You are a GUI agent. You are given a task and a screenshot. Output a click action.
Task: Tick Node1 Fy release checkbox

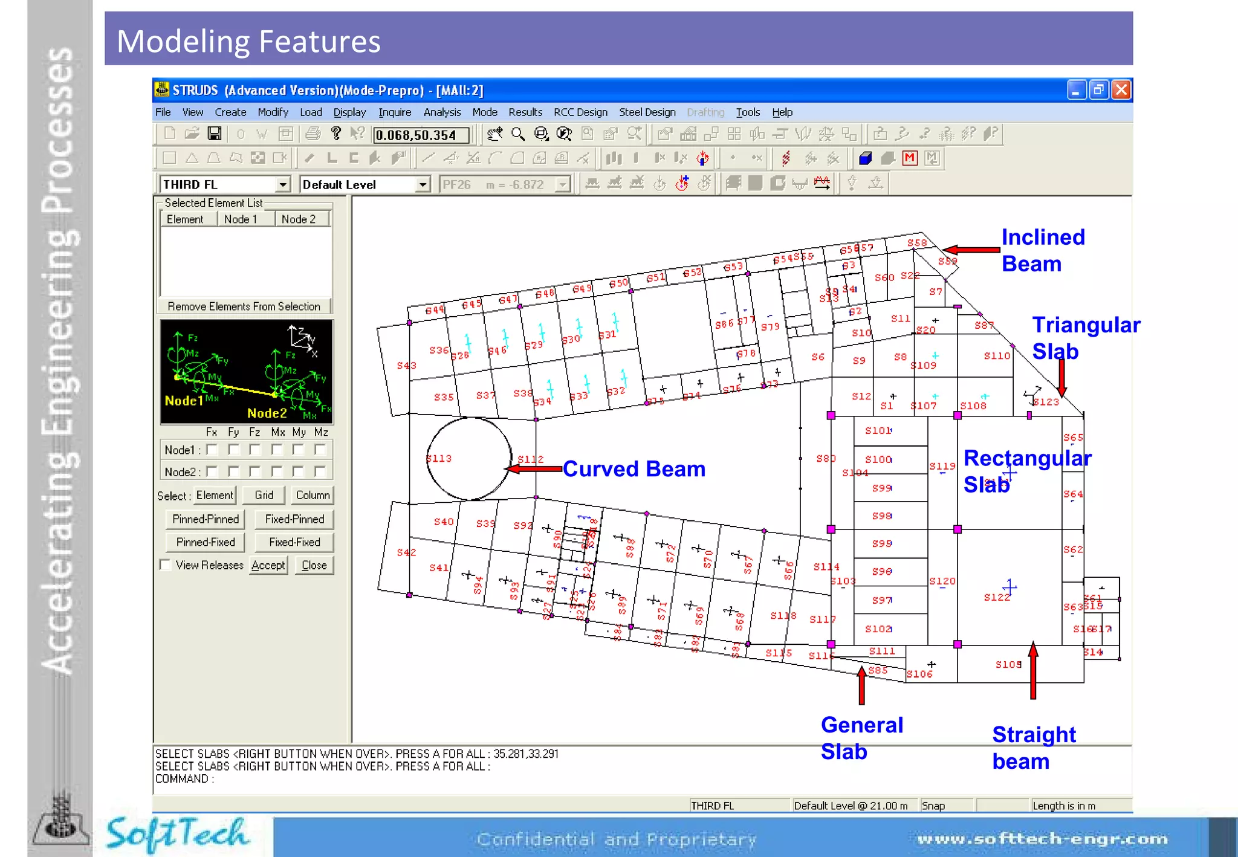234,450
